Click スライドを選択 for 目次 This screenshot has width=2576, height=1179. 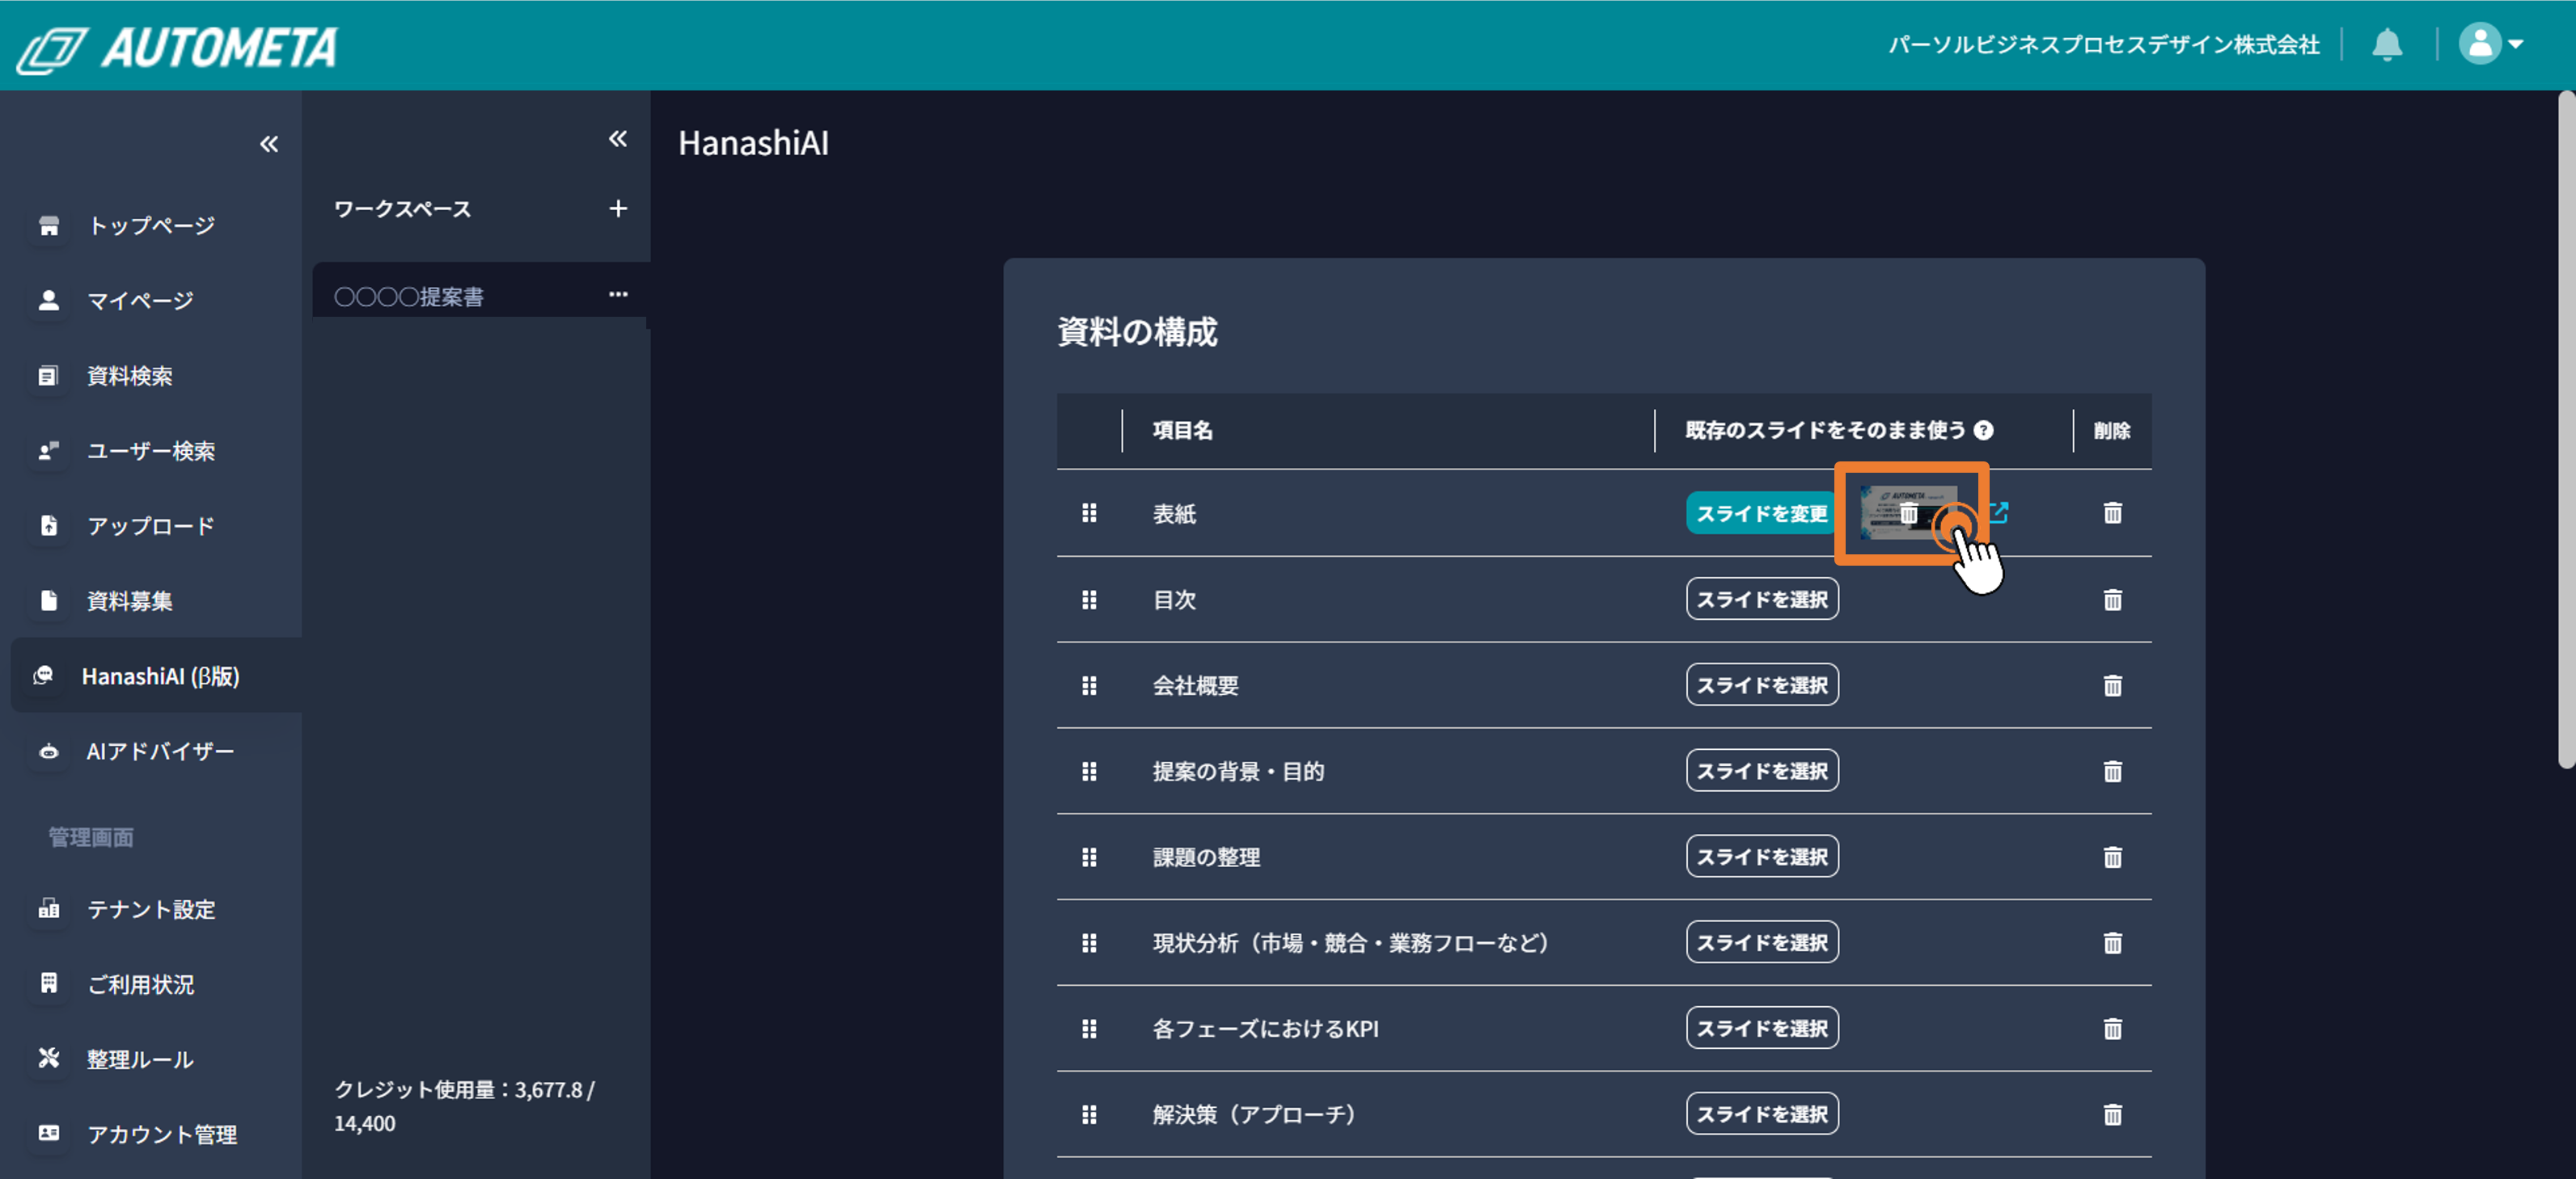pos(1762,600)
